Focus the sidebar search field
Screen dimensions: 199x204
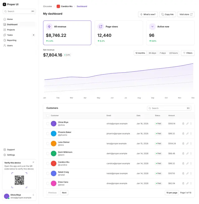19,11
